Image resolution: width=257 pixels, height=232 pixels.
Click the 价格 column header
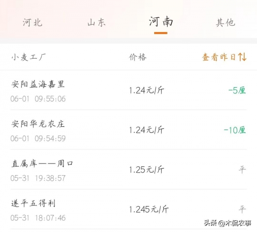[x=137, y=57]
